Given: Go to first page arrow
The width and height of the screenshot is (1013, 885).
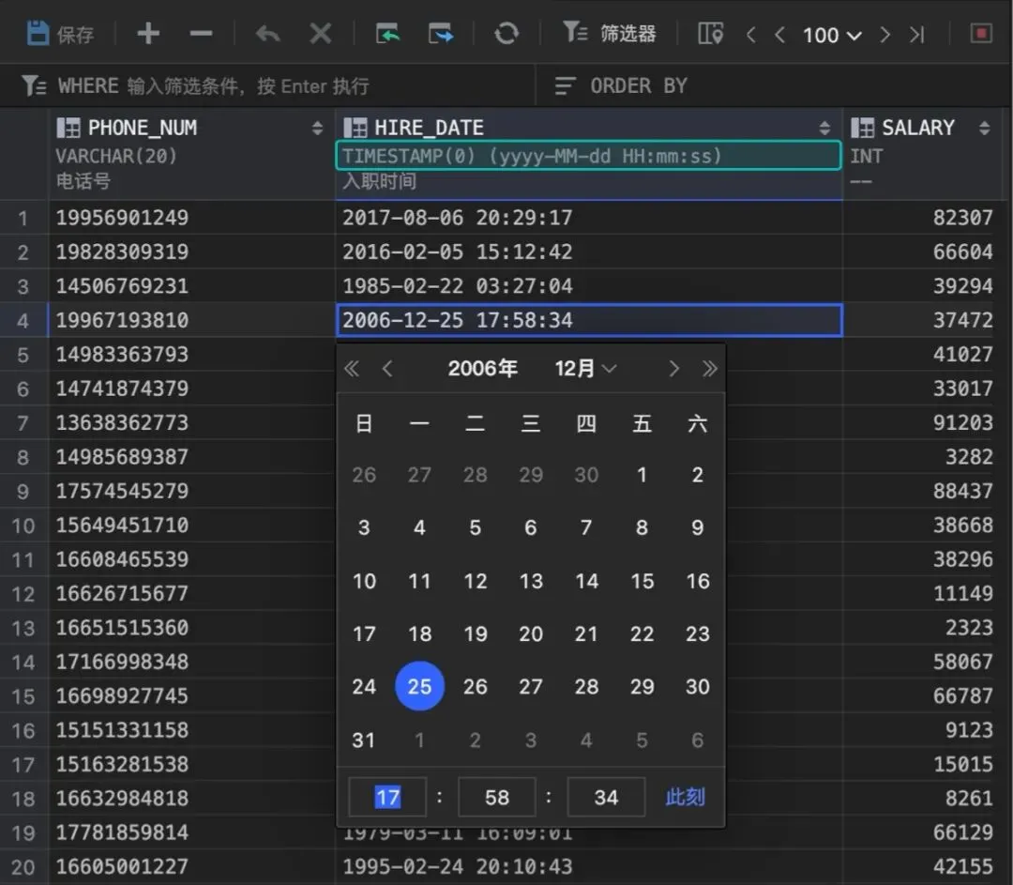Looking at the screenshot, I should tap(750, 35).
